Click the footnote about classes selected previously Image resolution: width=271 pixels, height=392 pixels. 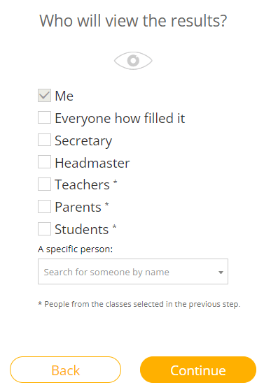(x=139, y=304)
